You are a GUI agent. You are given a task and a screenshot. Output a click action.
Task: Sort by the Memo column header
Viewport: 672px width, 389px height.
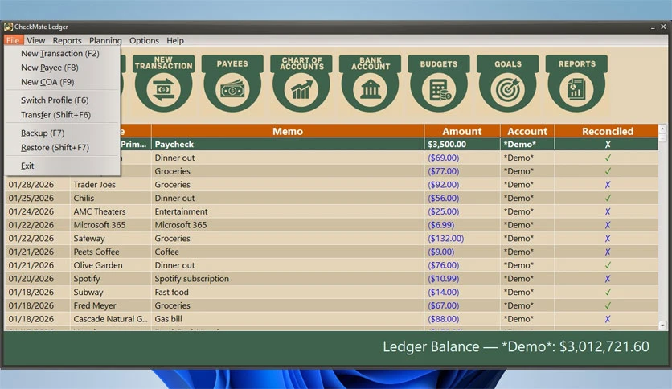click(x=288, y=131)
